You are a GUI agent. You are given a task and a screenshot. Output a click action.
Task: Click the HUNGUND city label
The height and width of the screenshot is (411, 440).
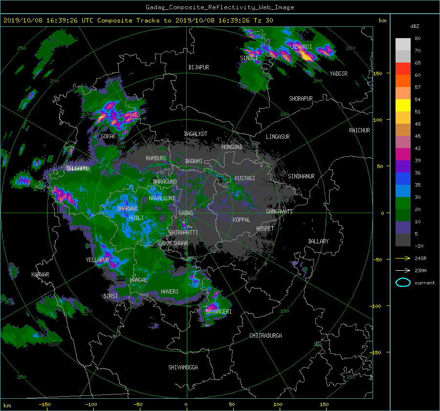click(232, 147)
